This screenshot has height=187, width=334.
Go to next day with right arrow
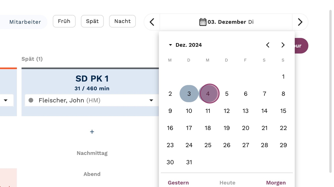300,22
